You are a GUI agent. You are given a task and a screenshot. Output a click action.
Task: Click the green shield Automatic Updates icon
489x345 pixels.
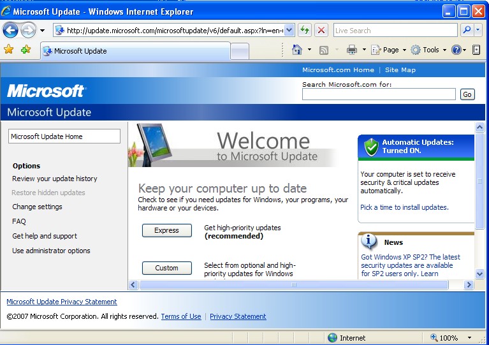371,147
